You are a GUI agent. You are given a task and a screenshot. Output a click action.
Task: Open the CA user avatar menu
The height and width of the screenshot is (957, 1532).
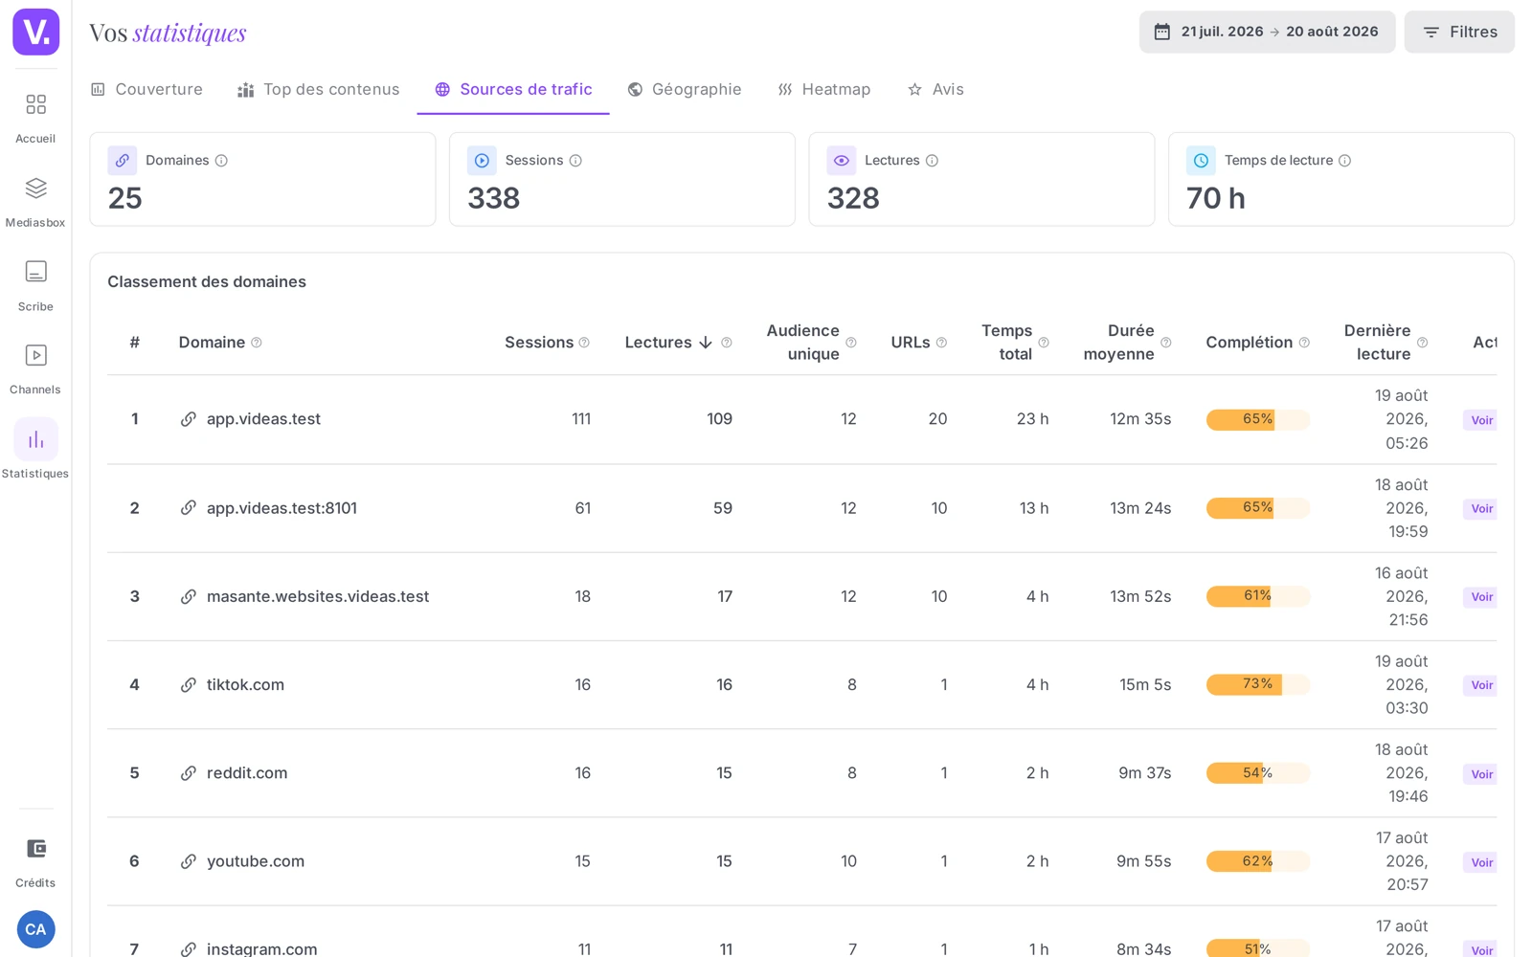tap(35, 929)
